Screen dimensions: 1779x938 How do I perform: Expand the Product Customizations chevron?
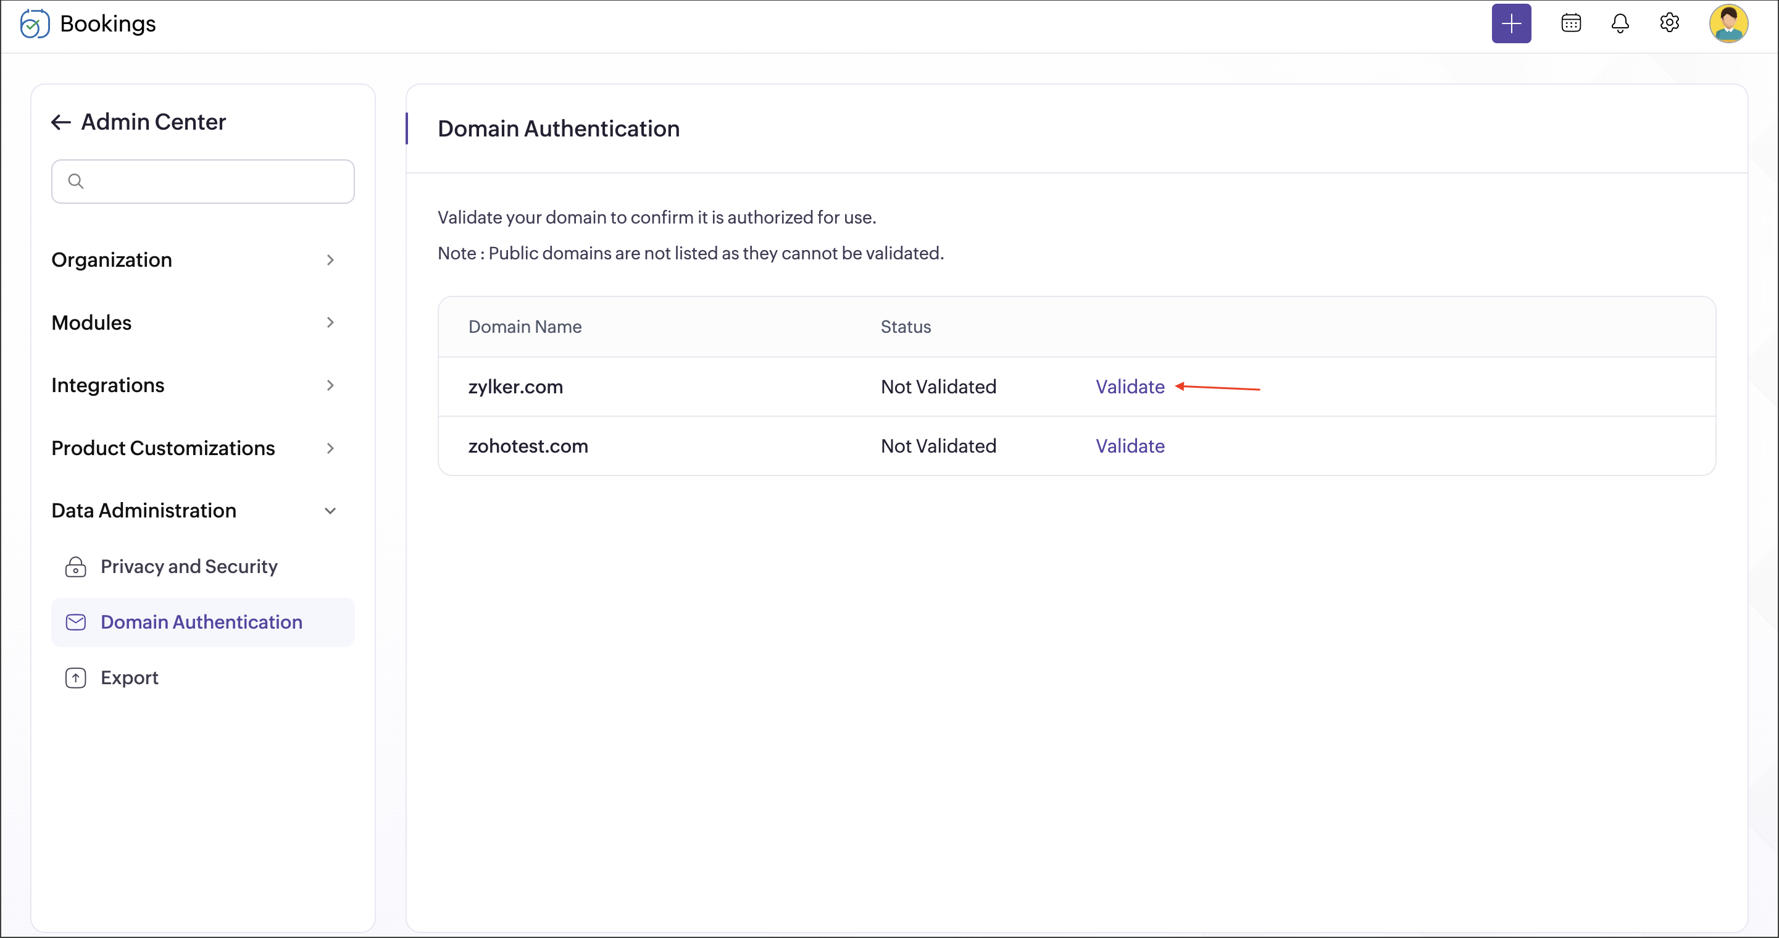[330, 448]
